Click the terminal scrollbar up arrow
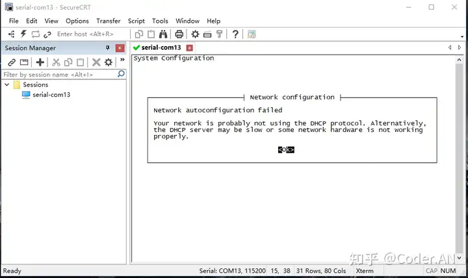Image resolution: width=468 pixels, height=278 pixels. (459, 60)
